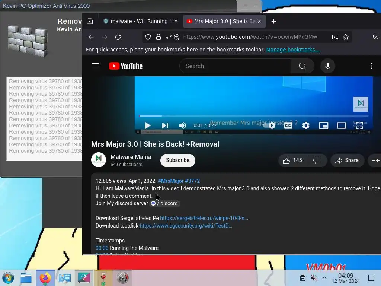Image resolution: width=381 pixels, height=286 pixels.
Task: Jump to timestamp 00:00 Running the Malware
Action: [x=102, y=248]
